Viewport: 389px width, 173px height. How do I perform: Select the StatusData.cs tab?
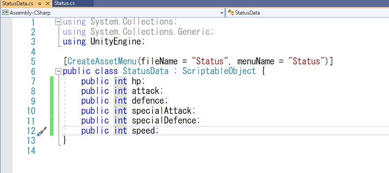click(x=18, y=4)
